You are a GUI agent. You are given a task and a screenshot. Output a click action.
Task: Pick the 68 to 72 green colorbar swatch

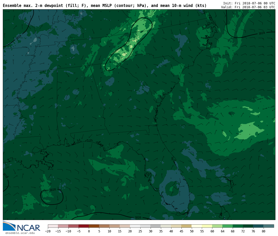[238, 226]
